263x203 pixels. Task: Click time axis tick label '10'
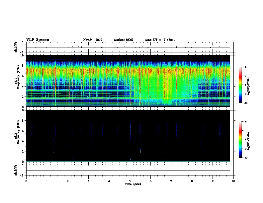click(x=233, y=181)
